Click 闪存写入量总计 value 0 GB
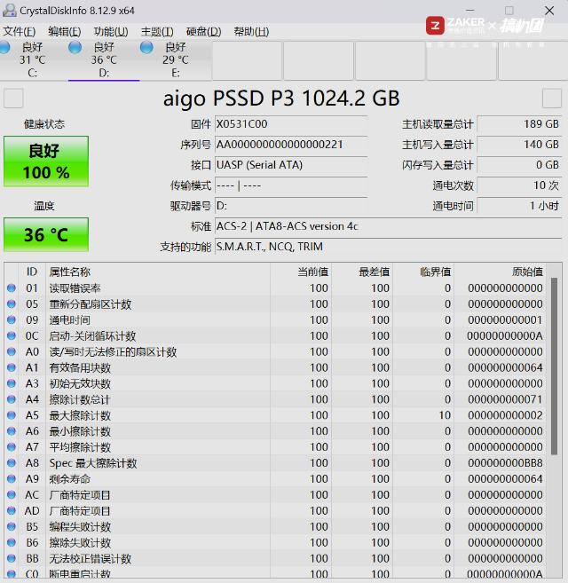This screenshot has width=568, height=583. pos(519,165)
